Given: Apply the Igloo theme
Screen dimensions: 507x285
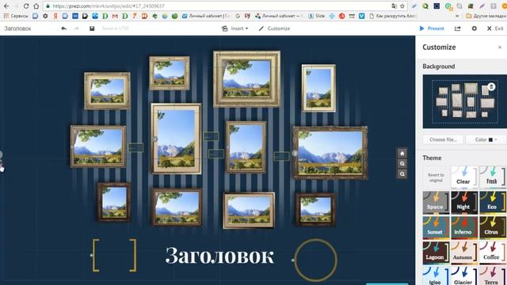Looking at the screenshot, I should (x=436, y=276).
